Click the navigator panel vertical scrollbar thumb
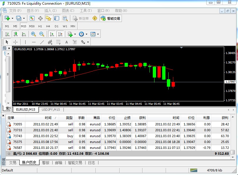238x175 pixels. point(8,74)
